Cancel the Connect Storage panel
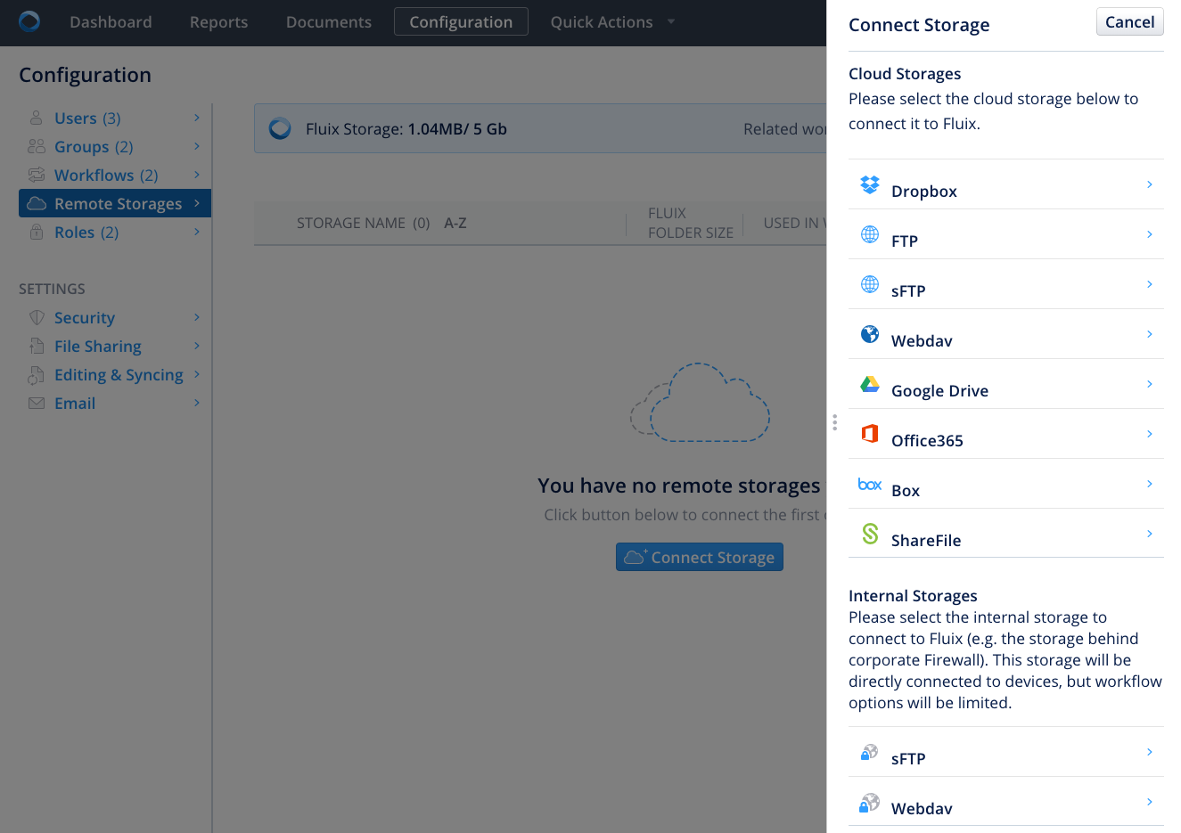The width and height of the screenshot is (1181, 833). [1128, 22]
